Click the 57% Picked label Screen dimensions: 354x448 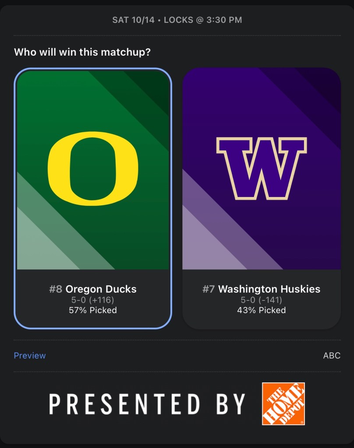[x=93, y=310]
